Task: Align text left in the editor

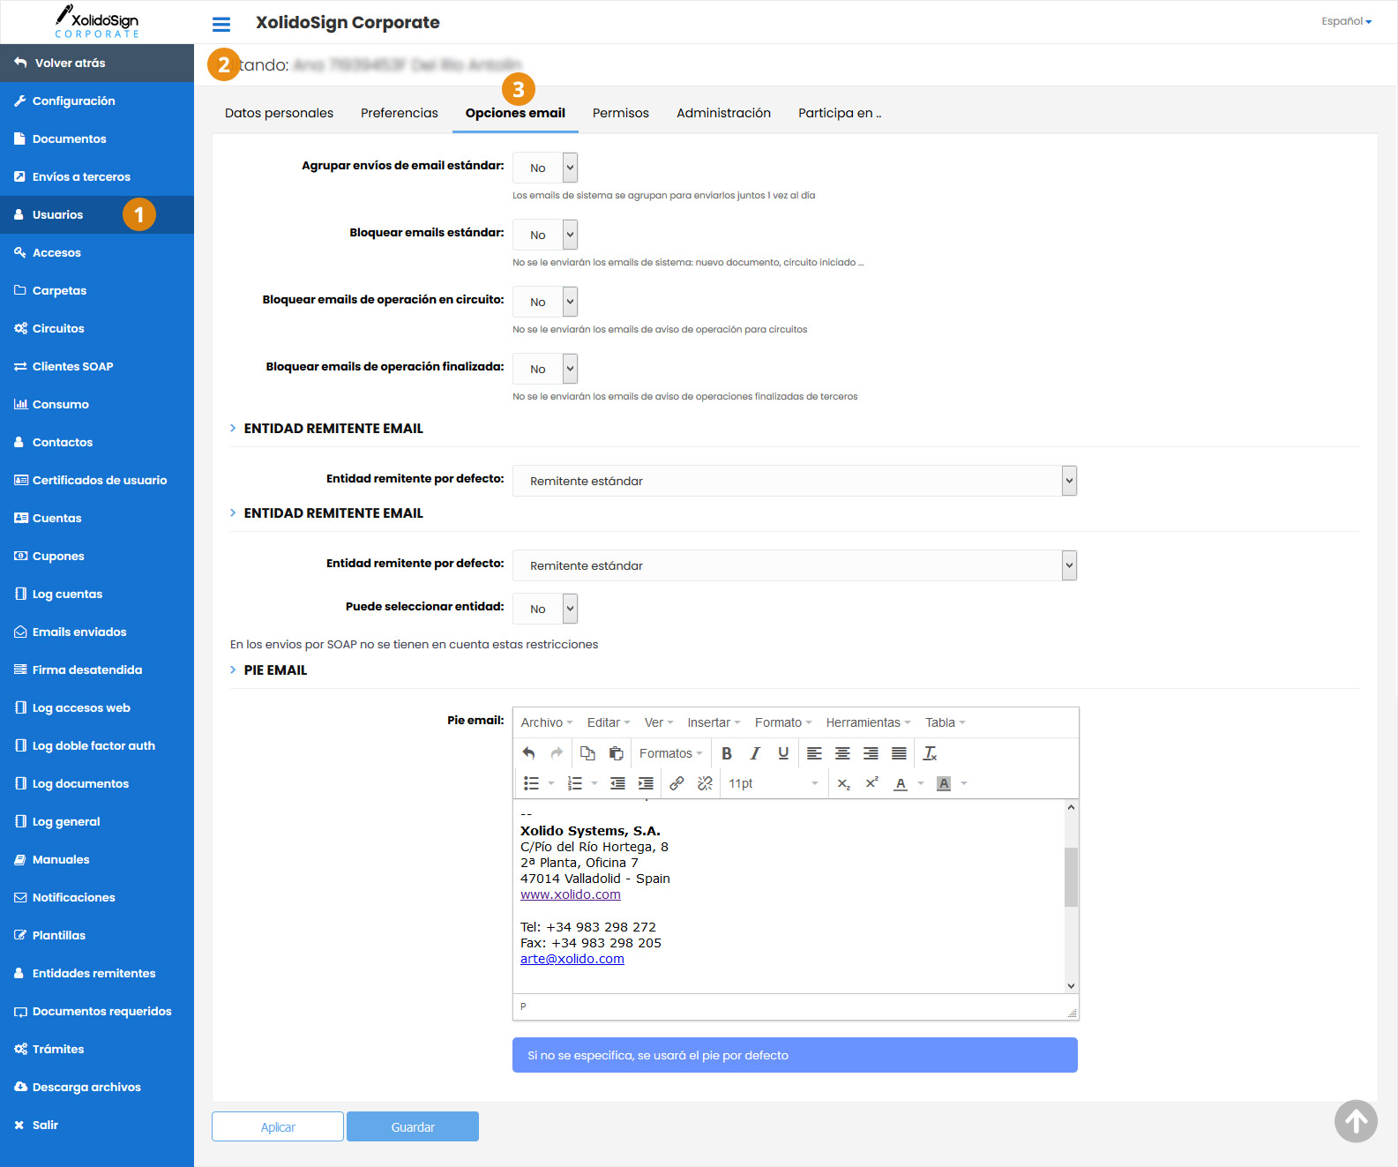Action: point(814,753)
